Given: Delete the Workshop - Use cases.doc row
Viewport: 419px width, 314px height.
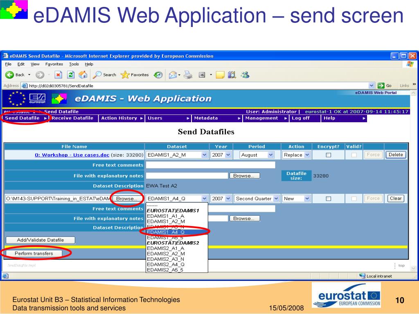Looking at the screenshot, I should click(396, 155).
